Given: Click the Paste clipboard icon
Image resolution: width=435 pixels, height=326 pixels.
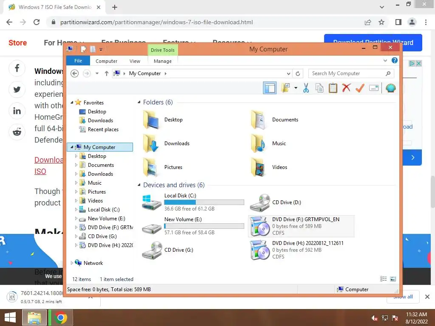Looking at the screenshot, I should click(333, 88).
